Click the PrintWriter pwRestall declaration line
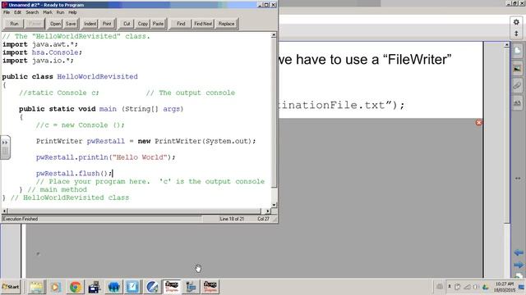Screen dimensions: 526x295 (x=146, y=141)
